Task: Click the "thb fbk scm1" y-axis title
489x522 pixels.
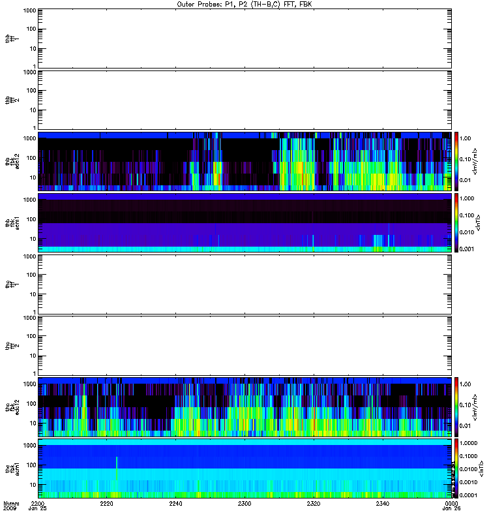Action: pos(12,223)
